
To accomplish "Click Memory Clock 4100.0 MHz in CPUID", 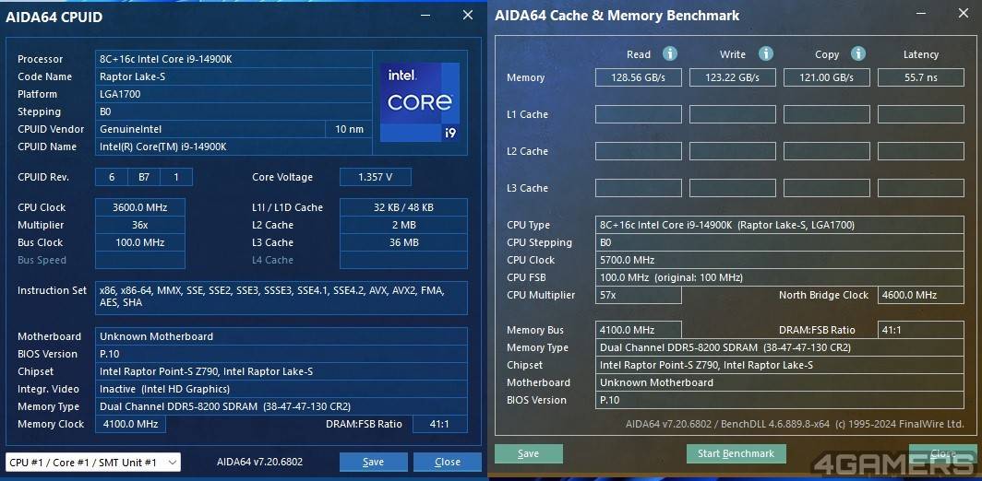I will coord(130,424).
